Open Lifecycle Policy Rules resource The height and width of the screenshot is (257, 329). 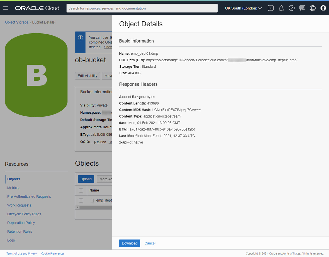[24, 214]
